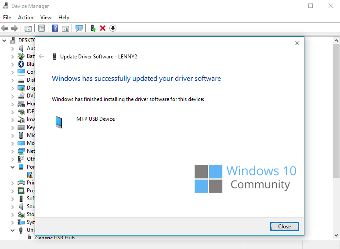Expand the Audio tree node
Screen dimensions: 340x249
13,49
